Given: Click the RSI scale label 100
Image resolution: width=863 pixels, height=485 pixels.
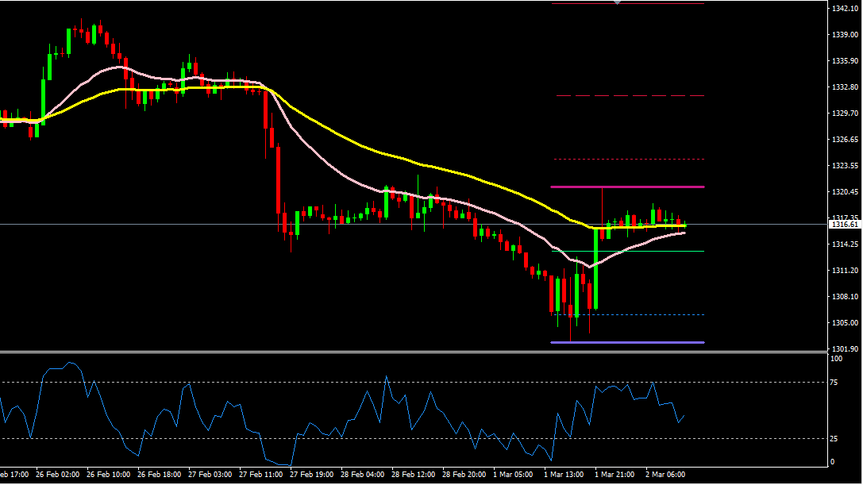Looking at the screenshot, I should click(837, 359).
